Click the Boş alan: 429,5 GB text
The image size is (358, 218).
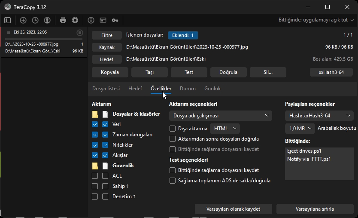[x=333, y=59]
